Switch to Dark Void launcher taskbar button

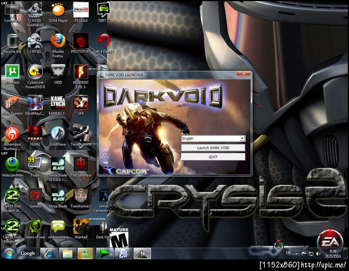tap(142, 254)
